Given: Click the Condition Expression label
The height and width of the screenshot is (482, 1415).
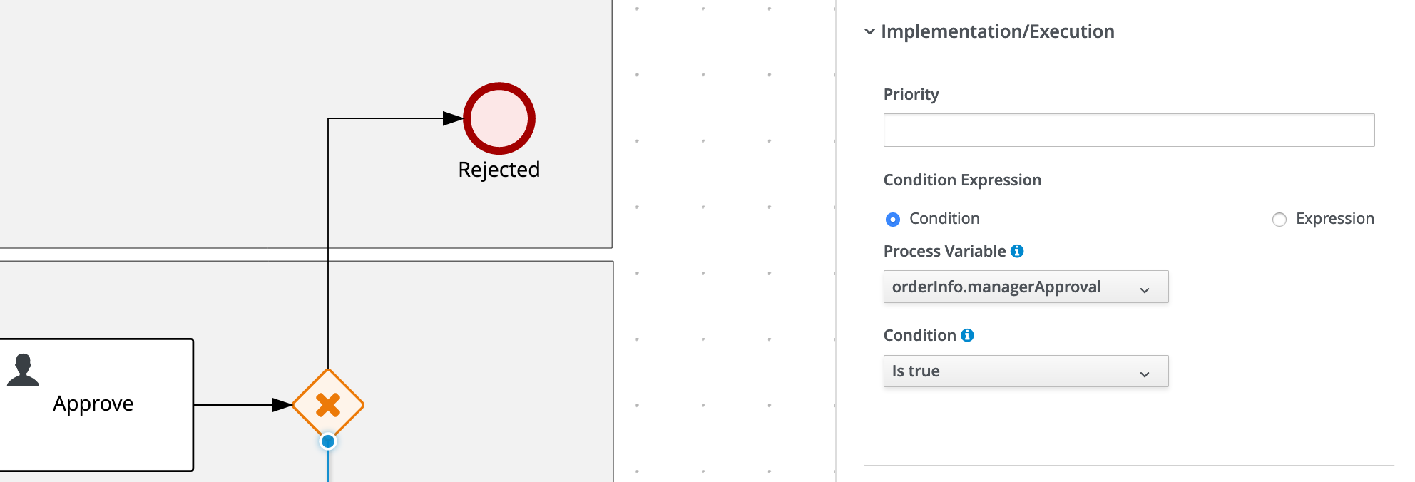Looking at the screenshot, I should pyautogui.click(x=962, y=180).
